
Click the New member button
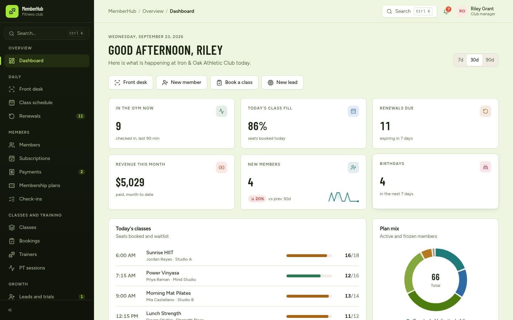[x=182, y=82]
